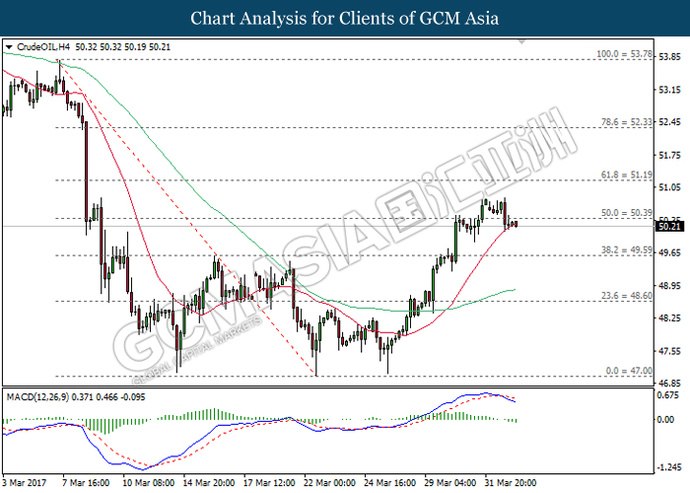This screenshot has width=690, height=493.
Task: Click the CrudeOIL chart dropdown triangle
Action: (9, 47)
